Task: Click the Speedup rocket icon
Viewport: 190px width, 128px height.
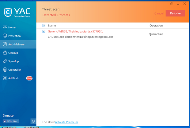Action: [5, 61]
